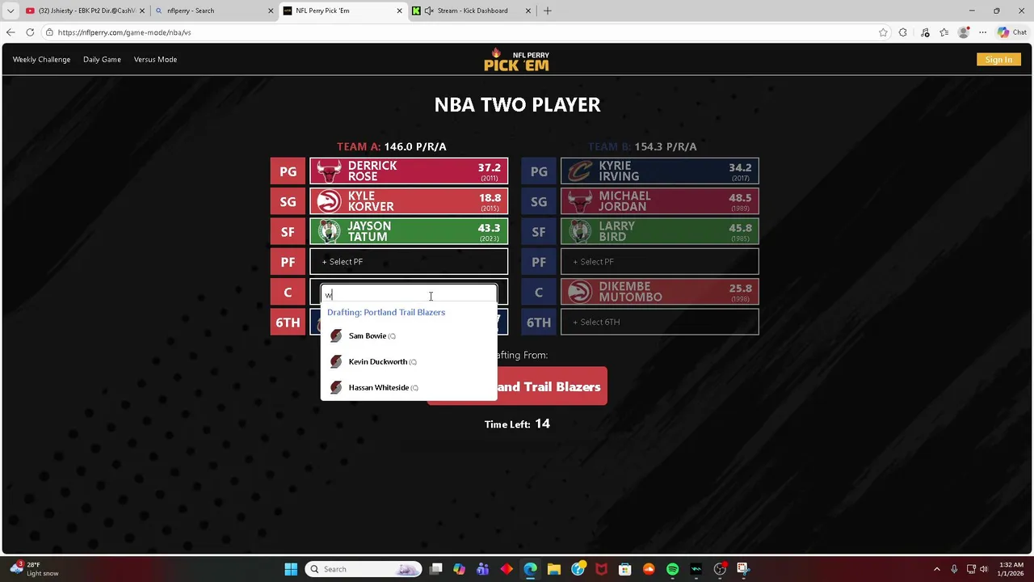Screen dimensions: 1034x582
Task: Click the microphone icon in system tray
Action: pyautogui.click(x=954, y=569)
